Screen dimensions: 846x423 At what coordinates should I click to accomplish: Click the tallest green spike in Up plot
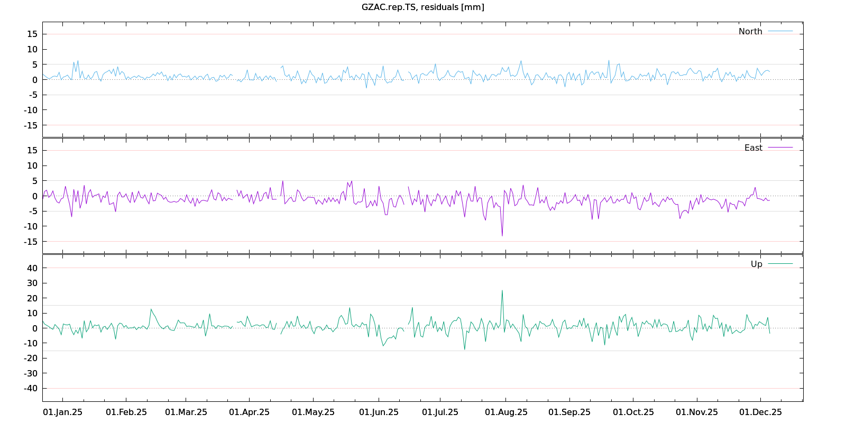click(502, 291)
